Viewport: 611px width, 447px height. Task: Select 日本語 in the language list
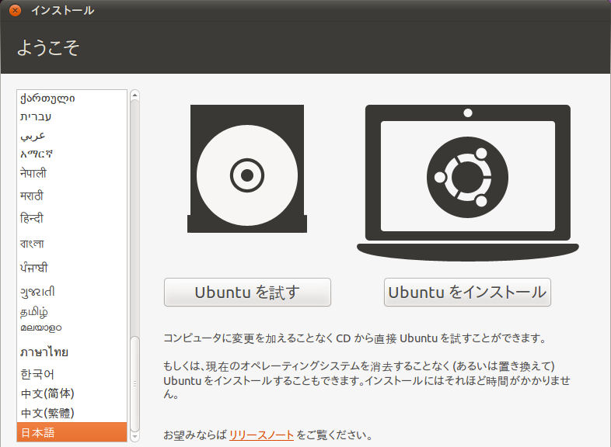click(72, 432)
